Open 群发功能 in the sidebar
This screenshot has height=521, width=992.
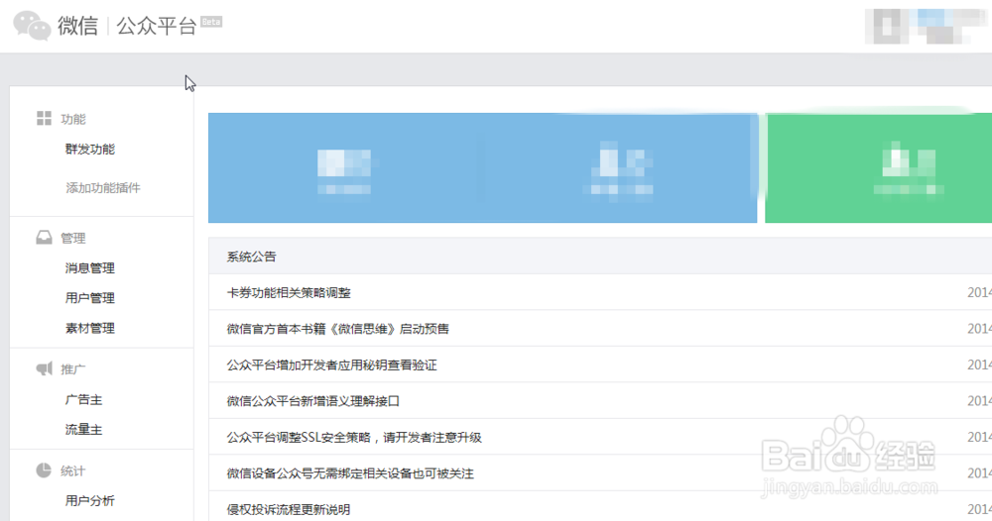pyautogui.click(x=90, y=149)
